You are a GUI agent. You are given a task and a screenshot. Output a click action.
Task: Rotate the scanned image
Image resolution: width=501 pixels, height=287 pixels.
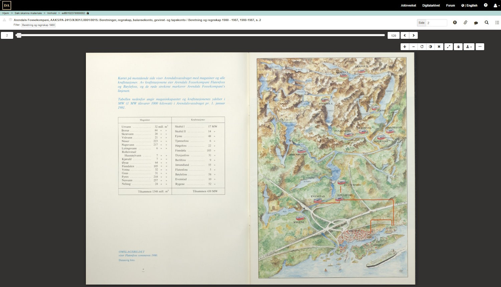422,47
